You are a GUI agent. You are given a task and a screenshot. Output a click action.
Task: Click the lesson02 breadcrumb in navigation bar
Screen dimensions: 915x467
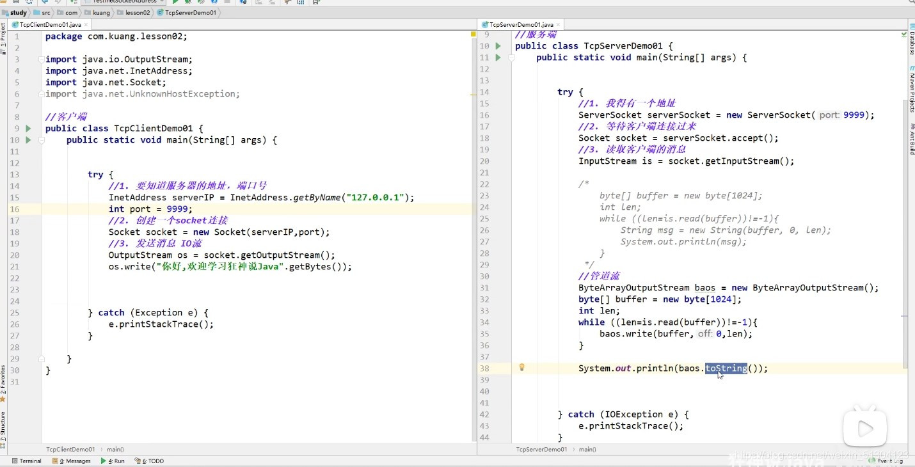pos(133,12)
